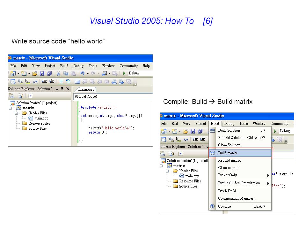The image size is (306, 230).
Task: Select Source Files folder in code window tree
Action: [x=34, y=128]
